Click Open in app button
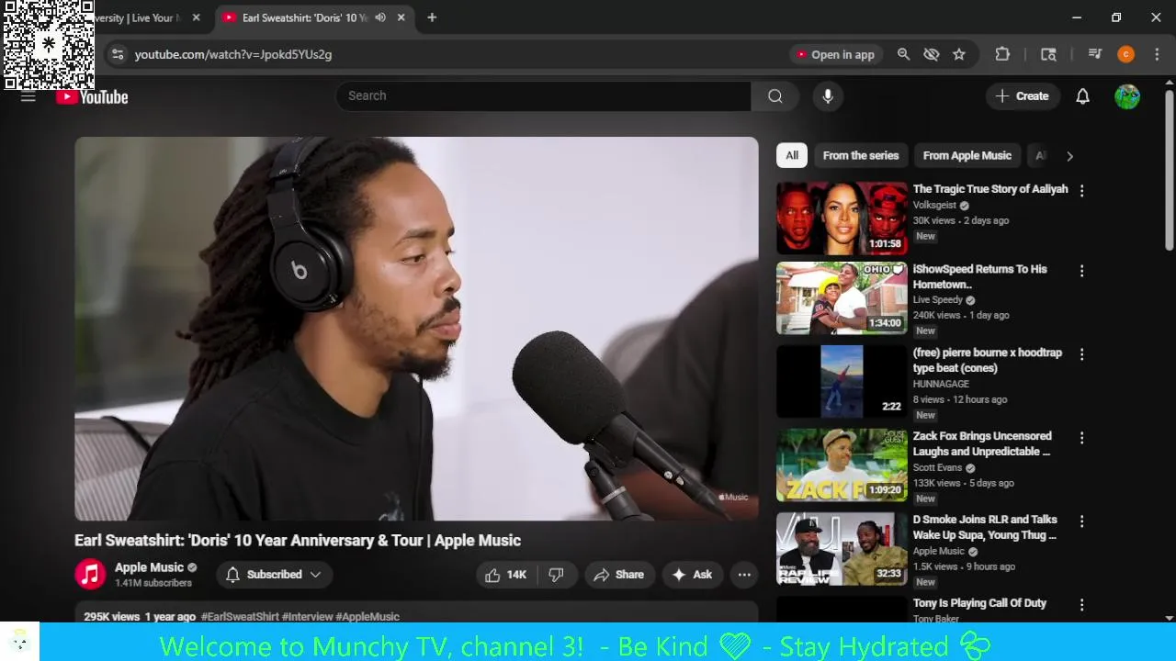Image resolution: width=1176 pixels, height=661 pixels. [x=835, y=54]
